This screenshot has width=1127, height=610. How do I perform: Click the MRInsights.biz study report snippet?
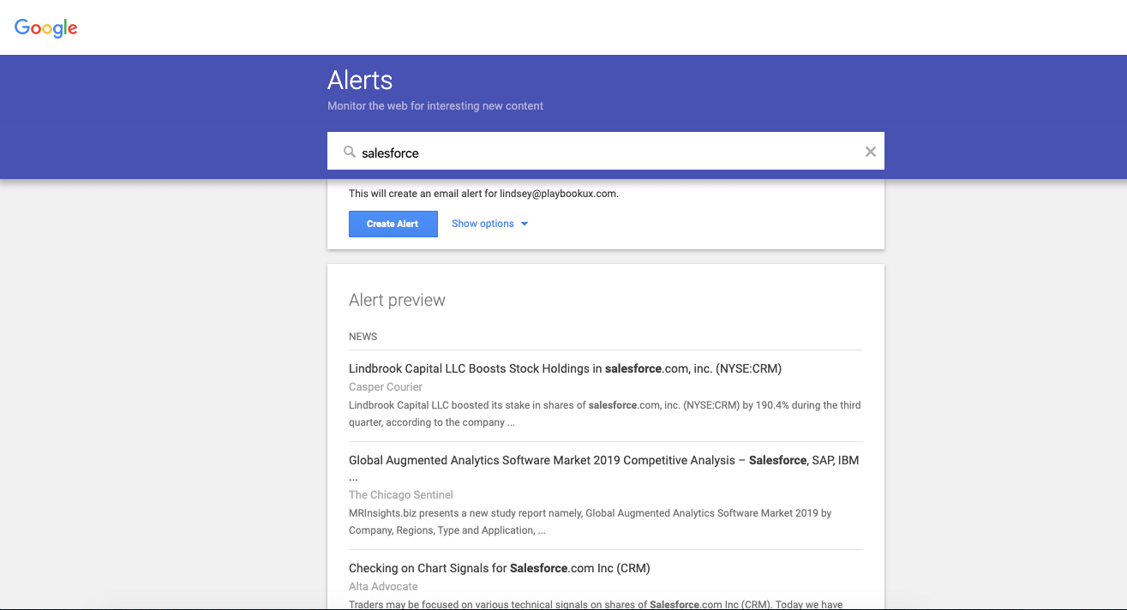[x=590, y=522]
